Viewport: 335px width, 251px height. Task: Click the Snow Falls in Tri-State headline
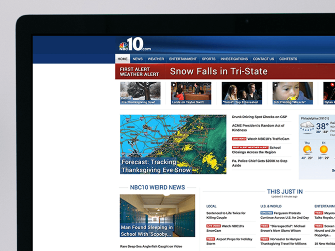(219, 71)
